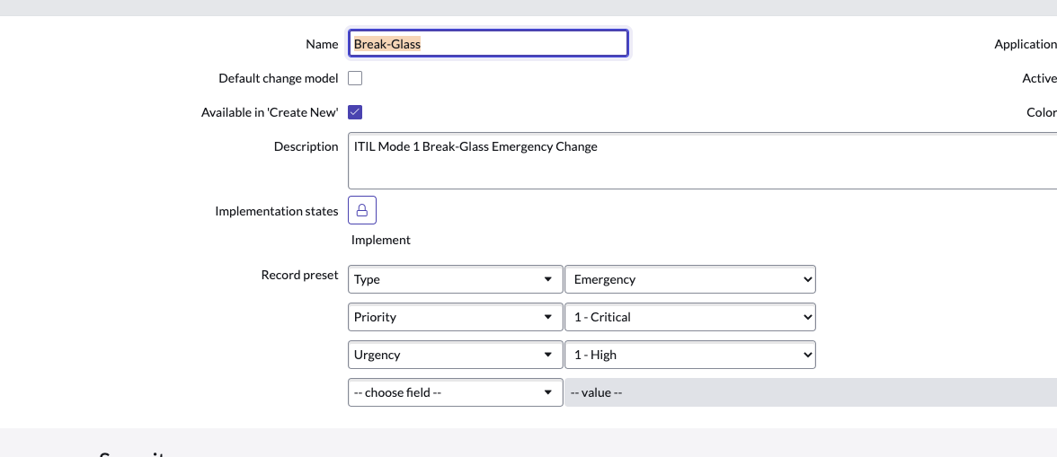Open the Priority field selector
The height and width of the screenshot is (457, 1057).
[455, 317]
